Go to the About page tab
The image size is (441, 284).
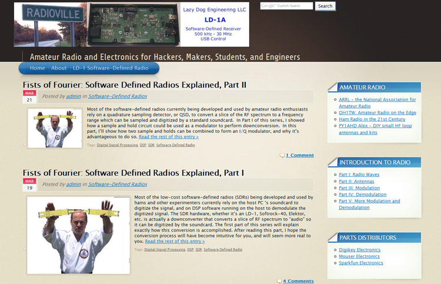tap(58, 68)
